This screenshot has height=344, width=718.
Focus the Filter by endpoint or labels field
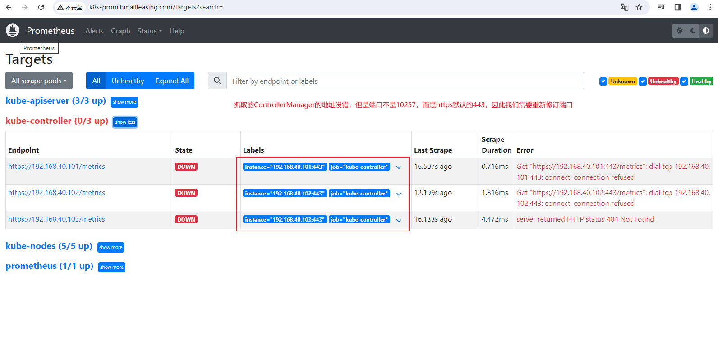tap(405, 81)
